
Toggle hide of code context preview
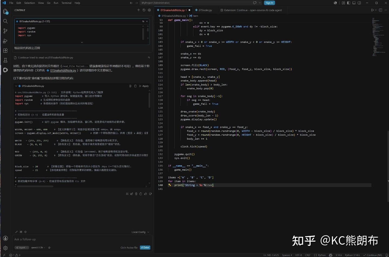tap(143, 21)
